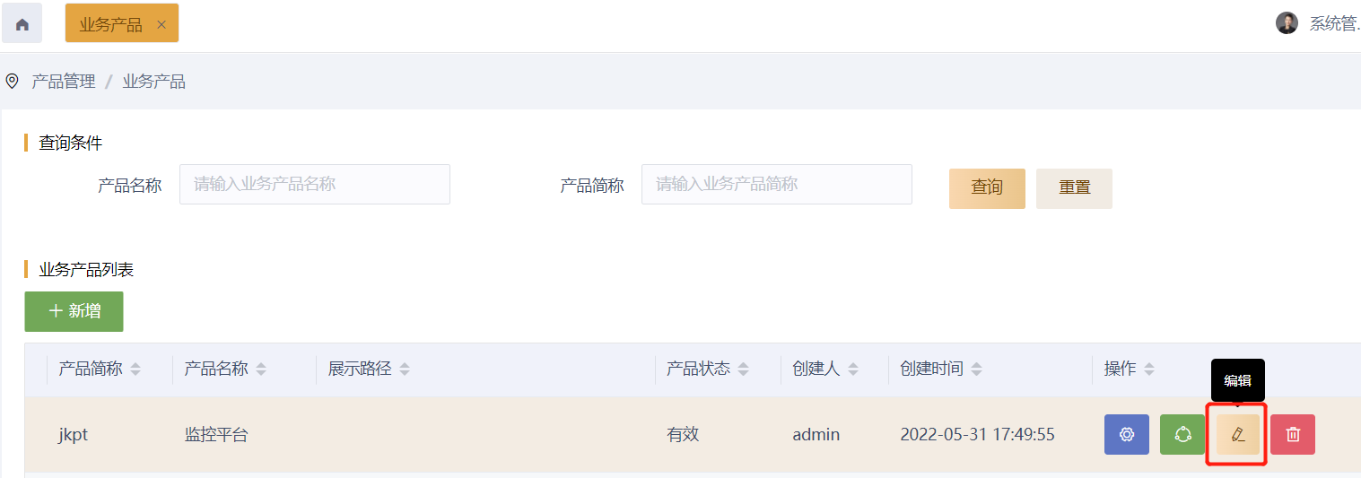
Task: Edit the 监控平台 row with pencil icon
Action: click(x=1238, y=434)
